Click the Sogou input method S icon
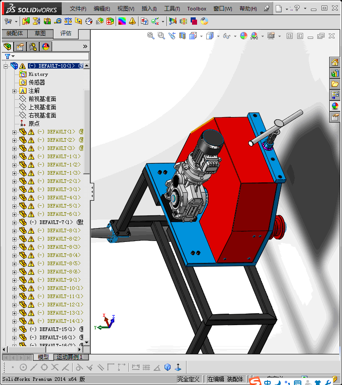342x385 pixels. click(x=256, y=381)
